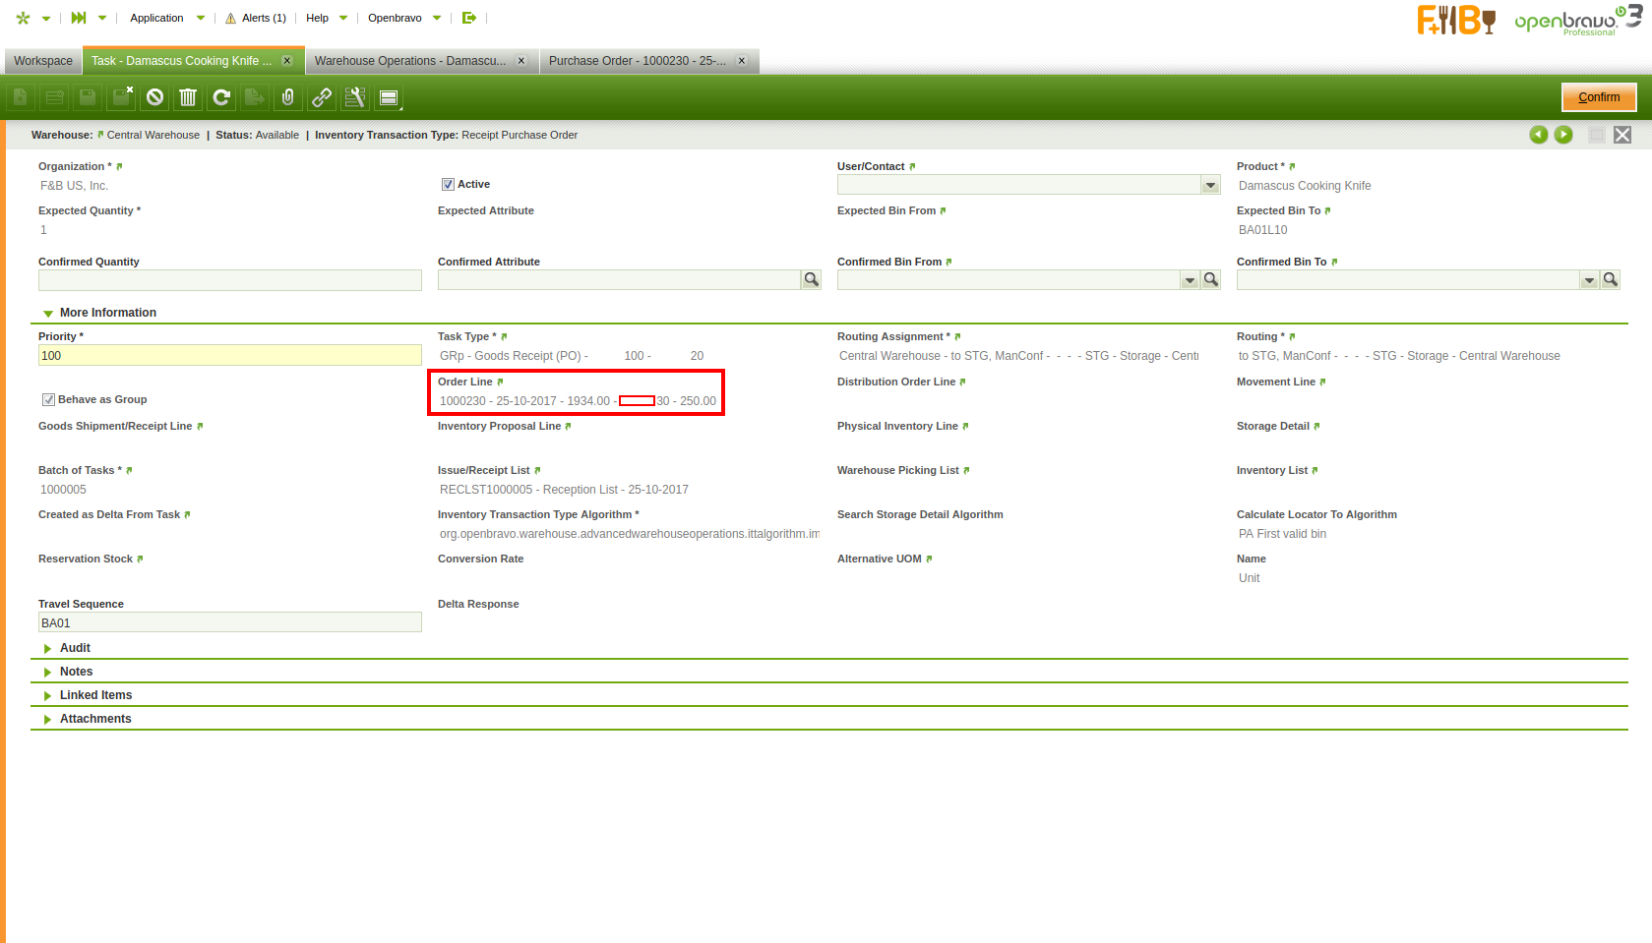
Task: Open the Confirmed Attribute search magnifier
Action: pos(812,280)
